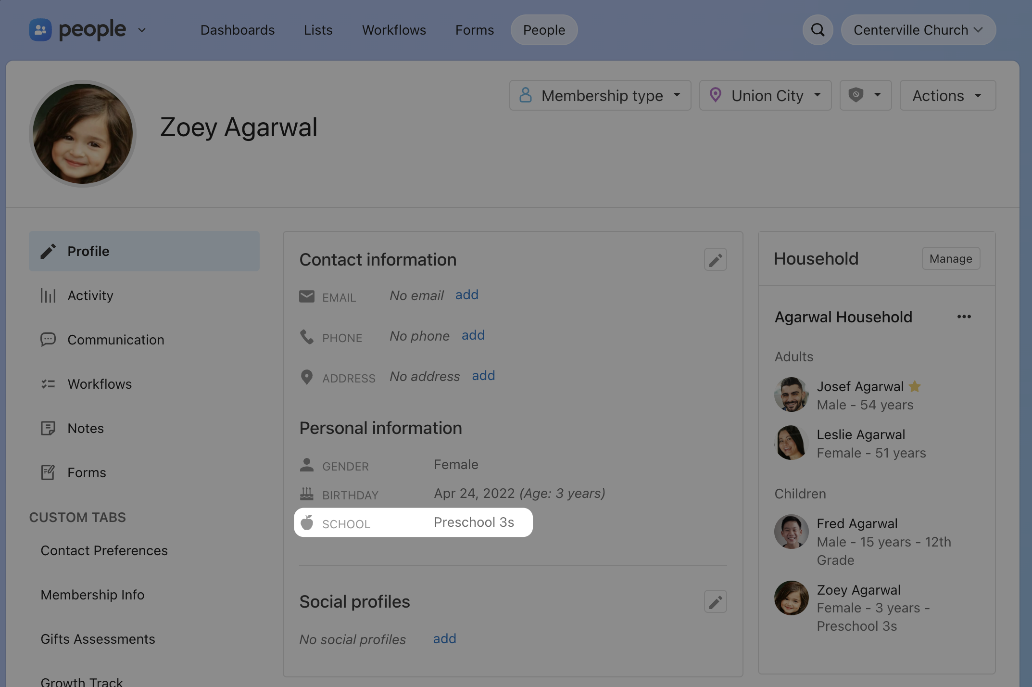This screenshot has width=1032, height=687.
Task: Open the shield status dropdown
Action: [x=865, y=95]
